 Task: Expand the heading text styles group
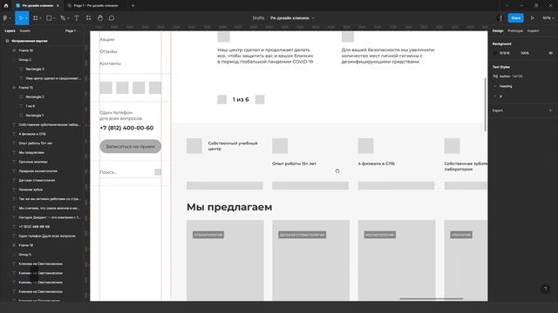coord(495,86)
